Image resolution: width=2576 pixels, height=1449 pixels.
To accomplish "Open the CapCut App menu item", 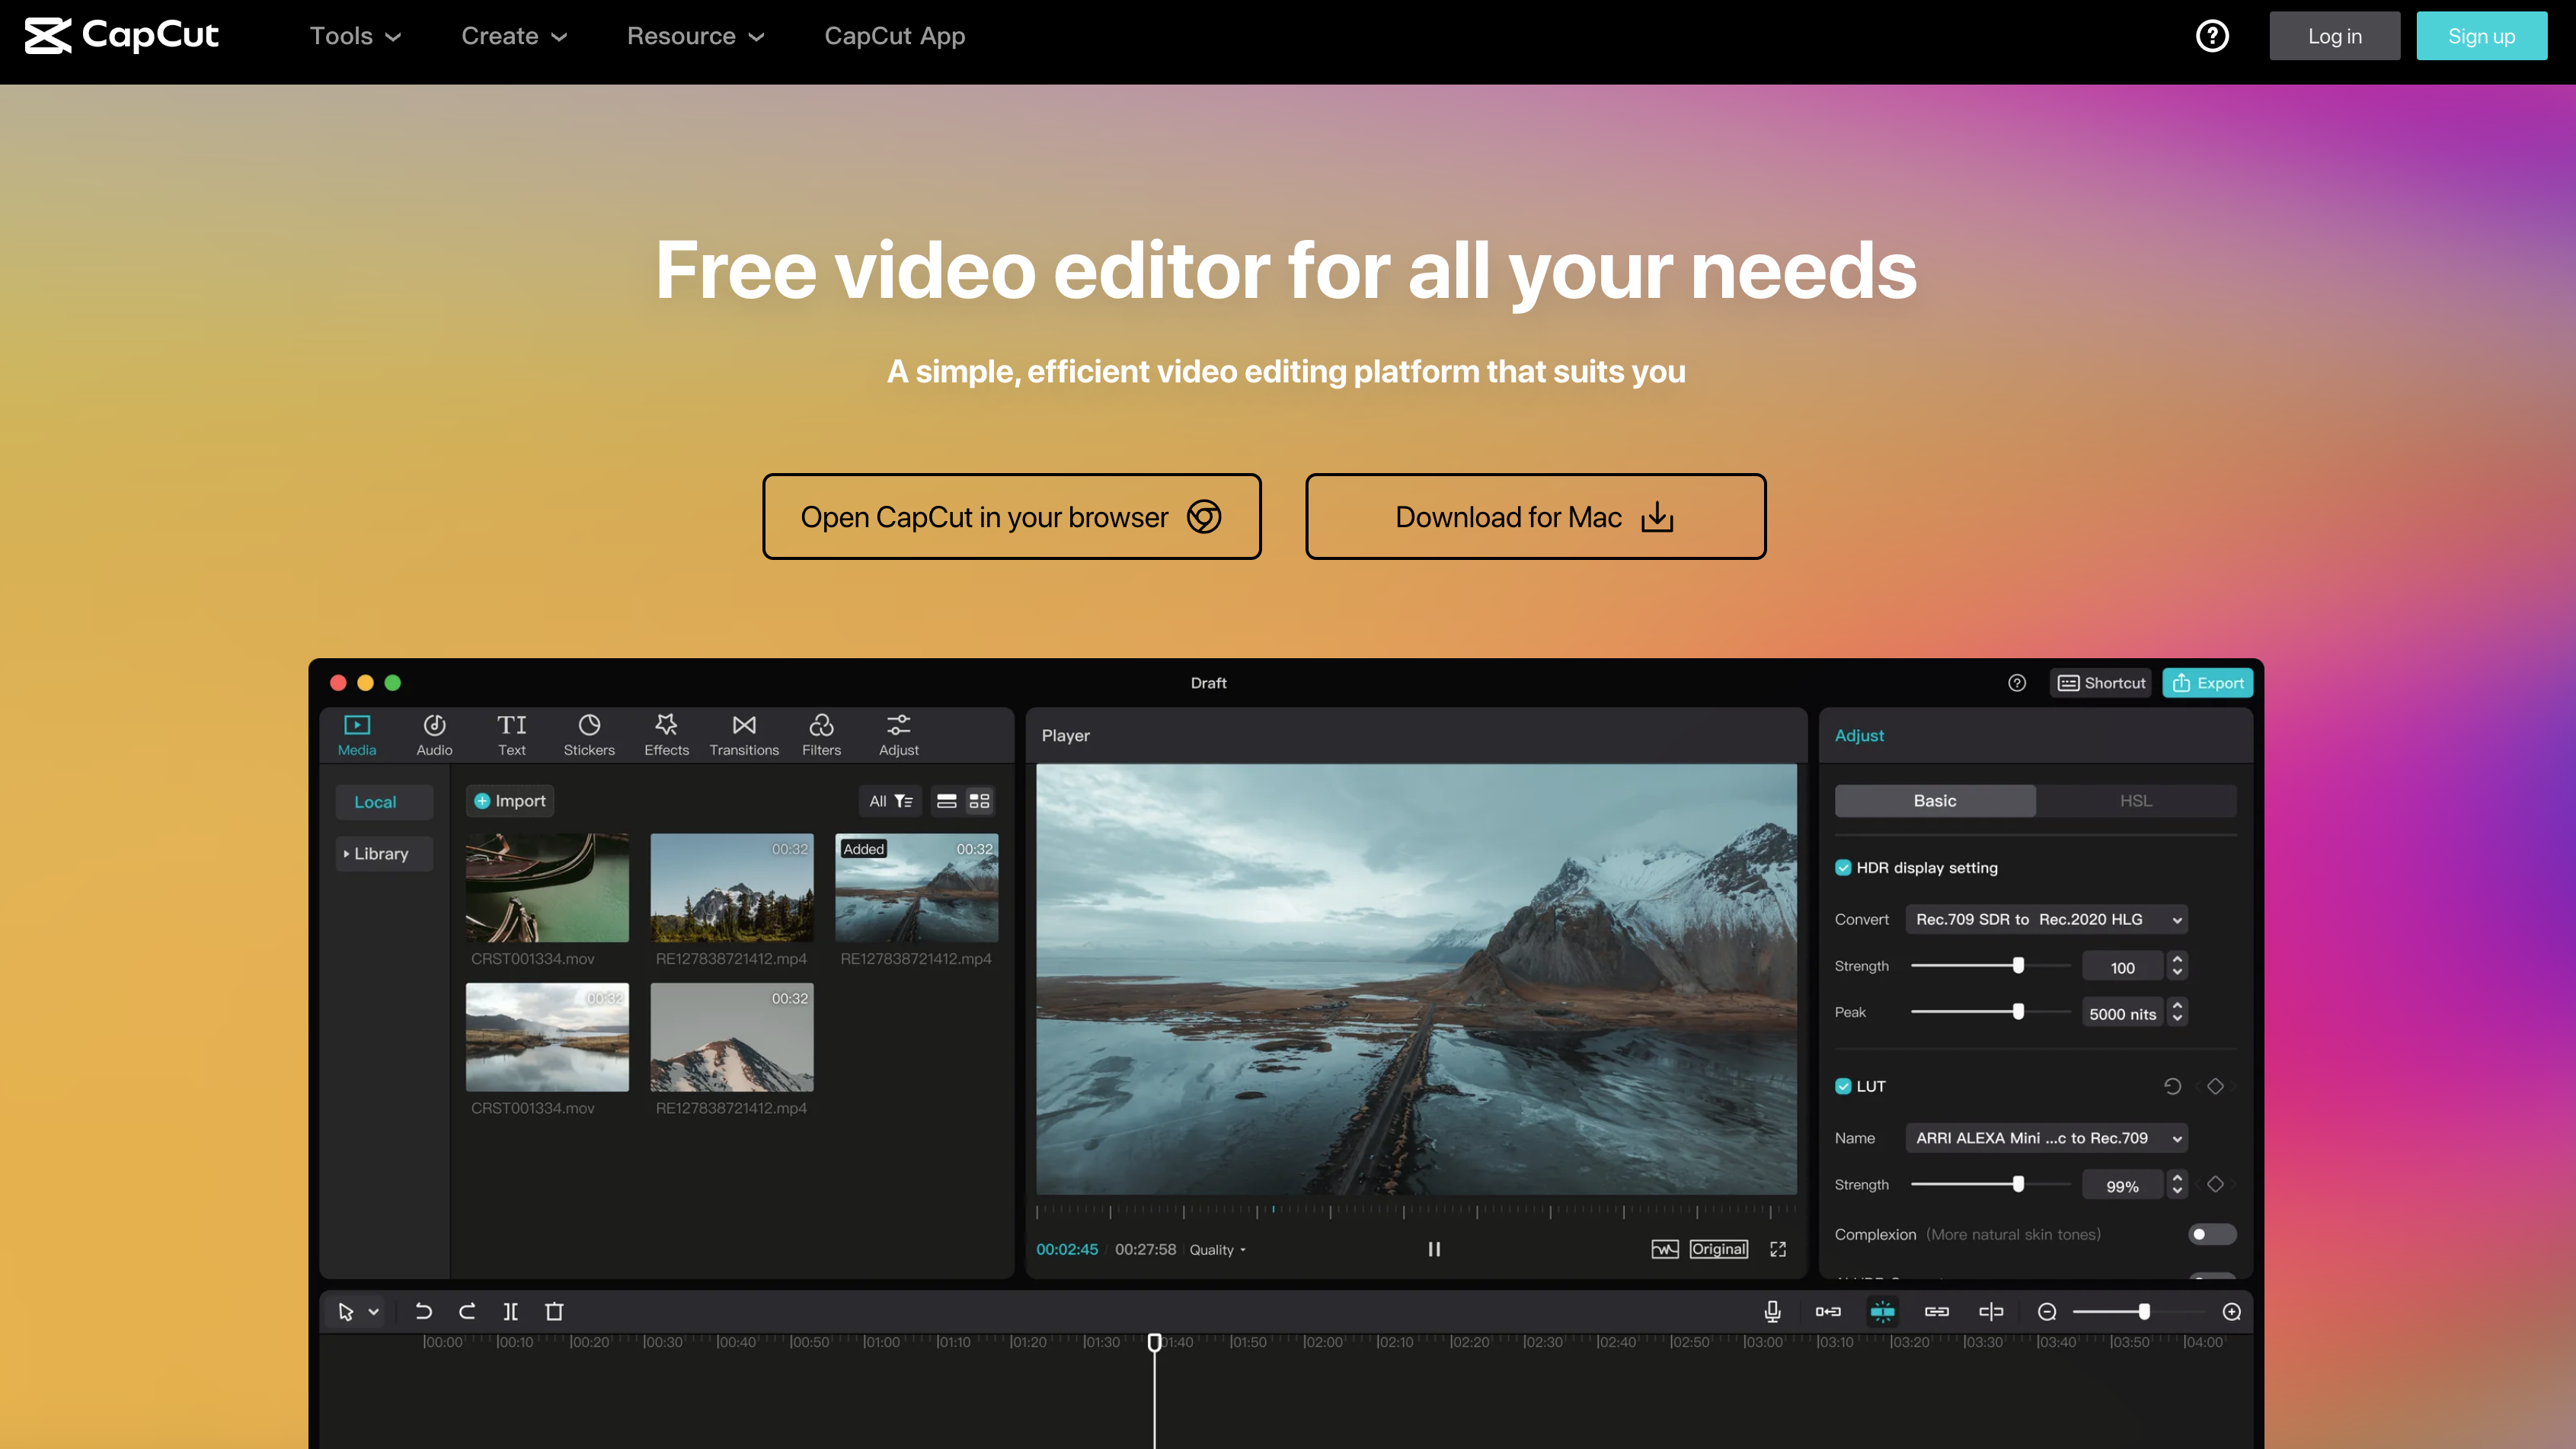I will click(x=894, y=36).
